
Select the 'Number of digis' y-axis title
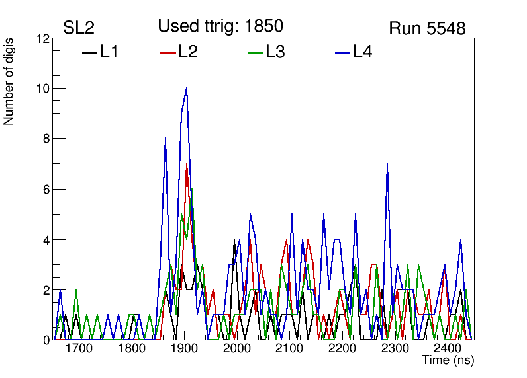(9, 88)
